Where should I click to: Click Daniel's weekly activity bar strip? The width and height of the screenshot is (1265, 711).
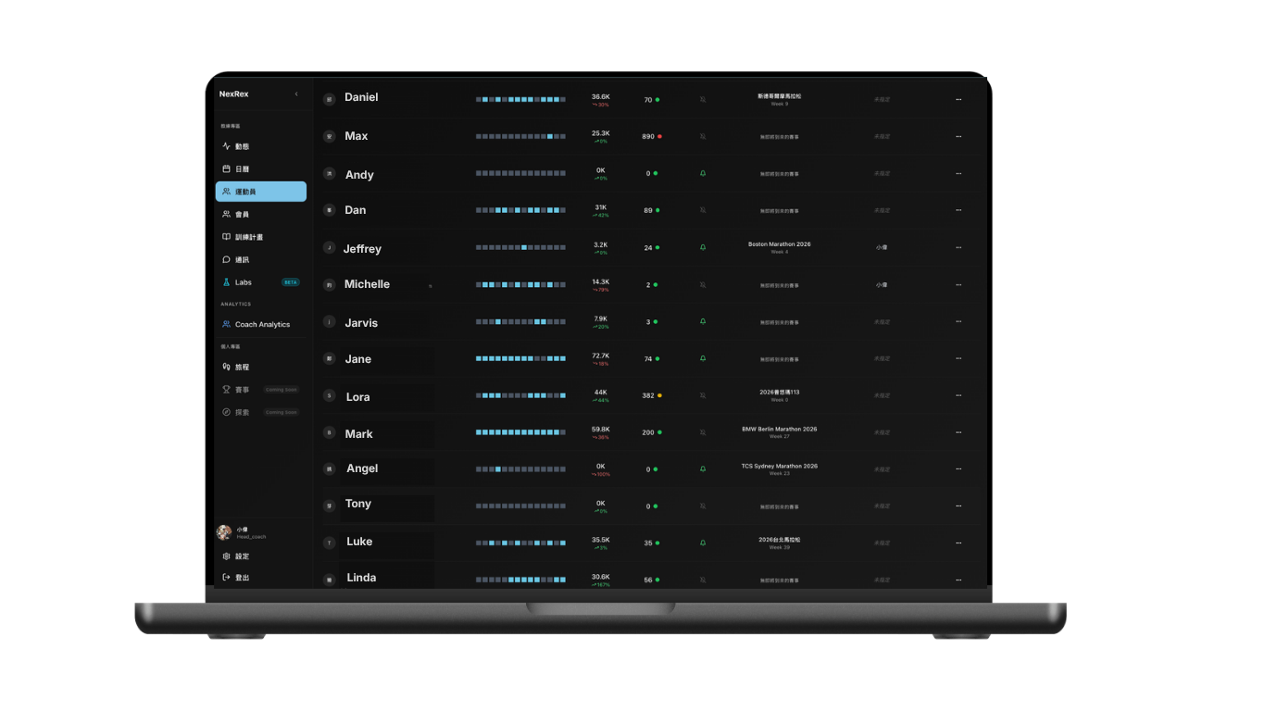pos(520,99)
